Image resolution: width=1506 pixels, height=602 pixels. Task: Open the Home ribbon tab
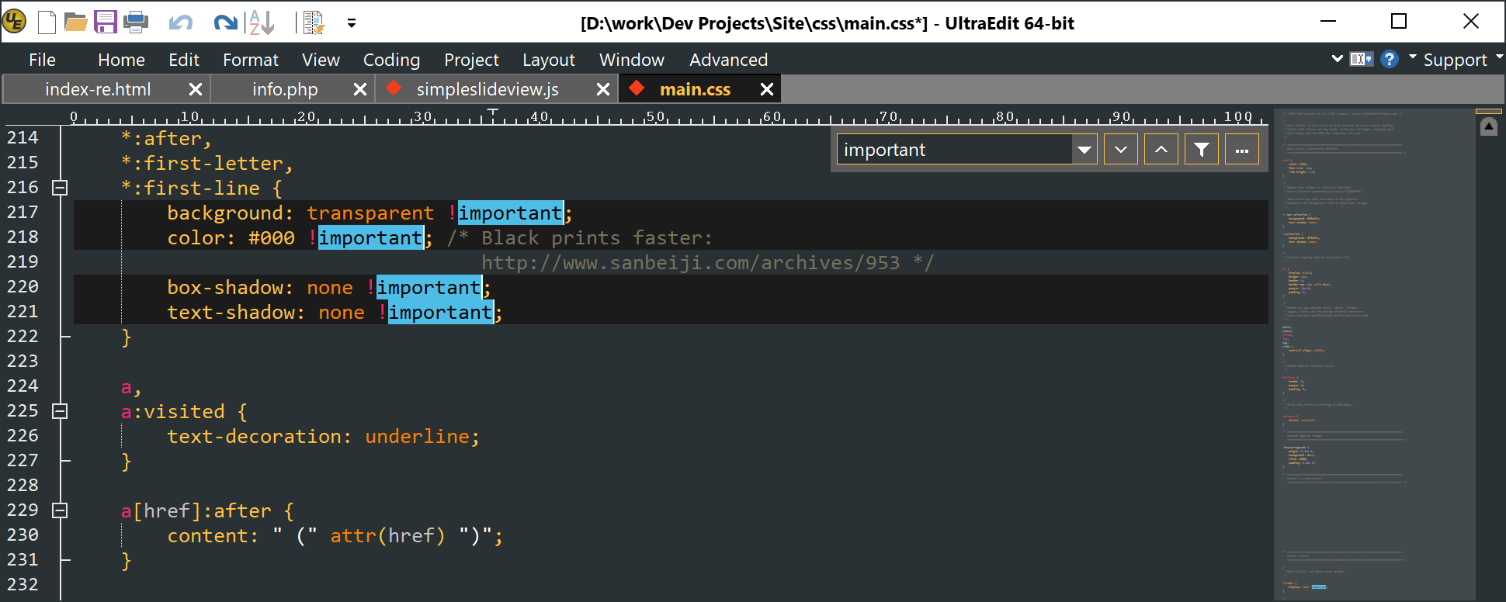coord(121,60)
